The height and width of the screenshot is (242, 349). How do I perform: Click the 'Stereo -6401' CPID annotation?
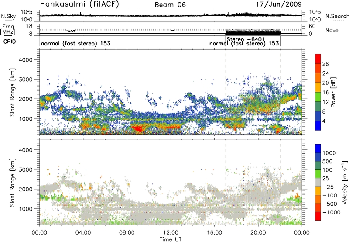pyautogui.click(x=246, y=39)
